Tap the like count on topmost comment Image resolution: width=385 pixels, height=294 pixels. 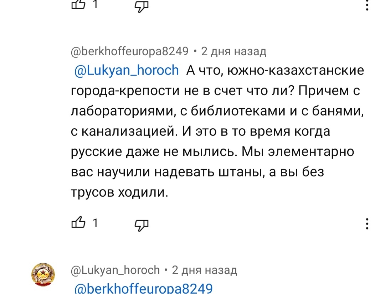(95, 4)
